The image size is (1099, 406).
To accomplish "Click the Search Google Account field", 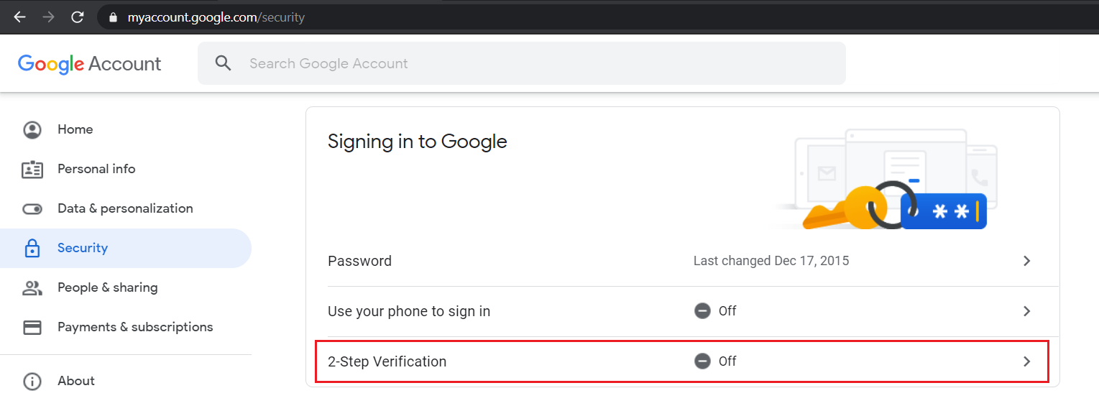I will tap(522, 63).
